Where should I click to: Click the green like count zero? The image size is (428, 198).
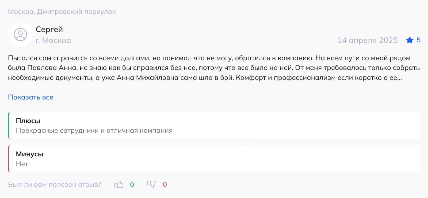click(x=132, y=185)
